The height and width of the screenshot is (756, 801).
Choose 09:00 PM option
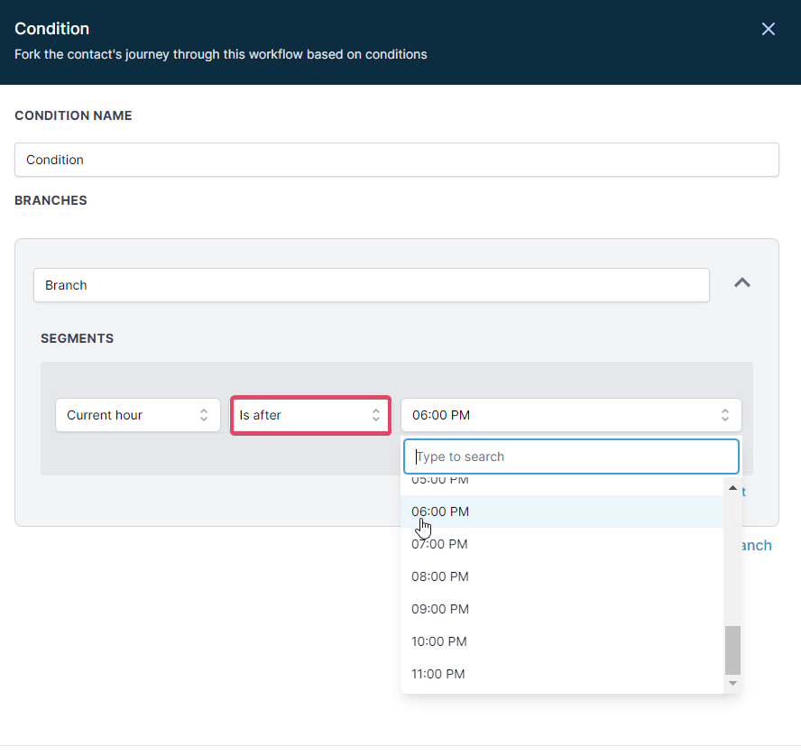pos(562,609)
